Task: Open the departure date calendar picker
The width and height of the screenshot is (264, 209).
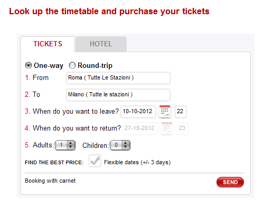Action: 165,112
